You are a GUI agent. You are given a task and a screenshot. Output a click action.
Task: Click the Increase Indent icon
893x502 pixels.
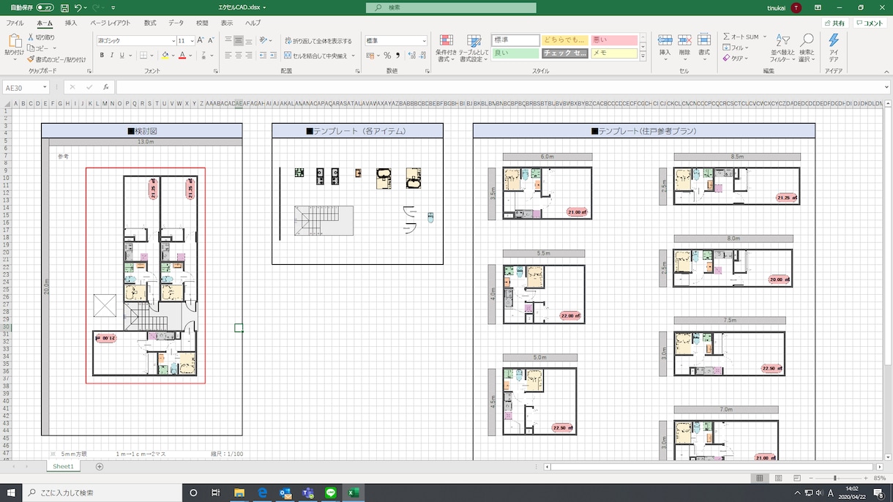tap(274, 56)
